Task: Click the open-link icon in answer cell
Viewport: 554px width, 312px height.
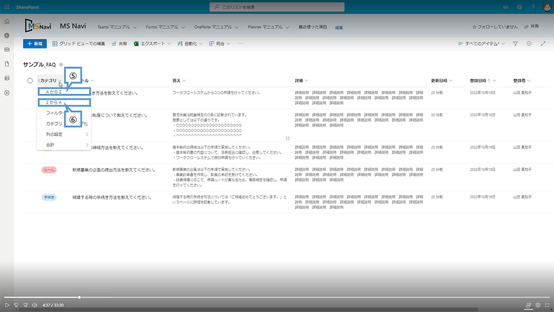Action: (x=288, y=139)
